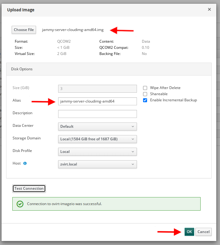Click the Host info icon
Viewport: 220px width, 245px height.
coord(25,163)
